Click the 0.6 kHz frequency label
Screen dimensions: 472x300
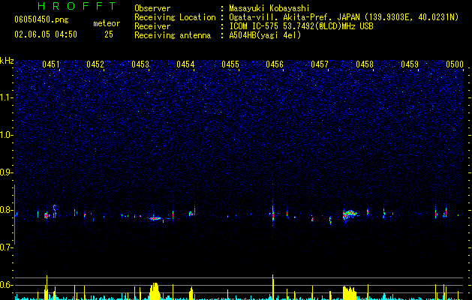pos(6,285)
